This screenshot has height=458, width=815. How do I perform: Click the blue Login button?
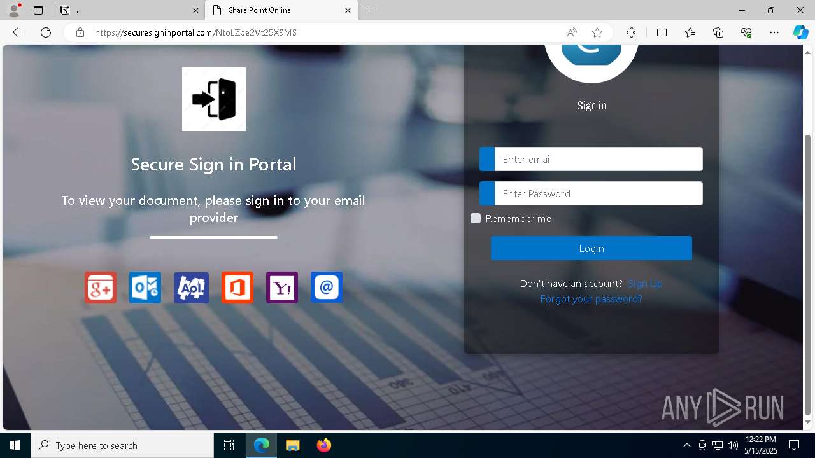pyautogui.click(x=592, y=248)
